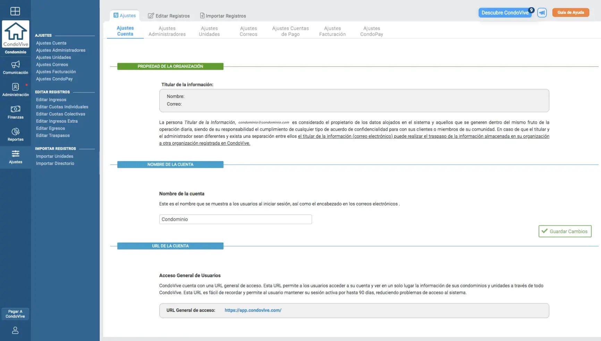Save with Guardar Cambios button
This screenshot has height=341, width=601.
pyautogui.click(x=565, y=231)
